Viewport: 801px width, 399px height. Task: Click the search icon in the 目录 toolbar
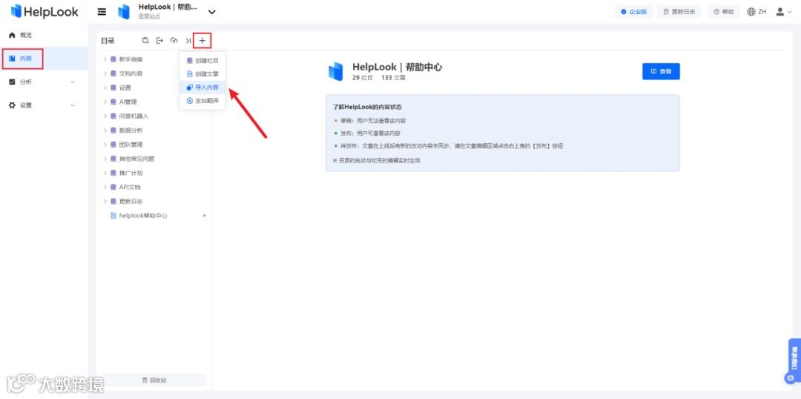click(145, 40)
